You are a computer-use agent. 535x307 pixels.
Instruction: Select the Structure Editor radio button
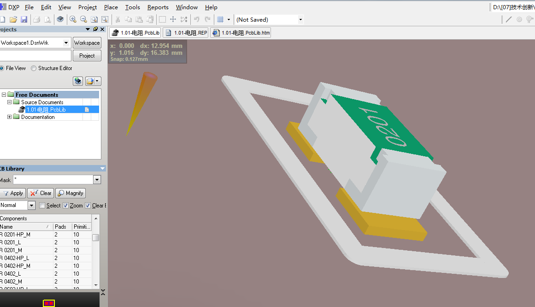(34, 68)
